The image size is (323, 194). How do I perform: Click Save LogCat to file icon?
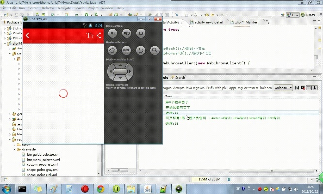click(297, 88)
